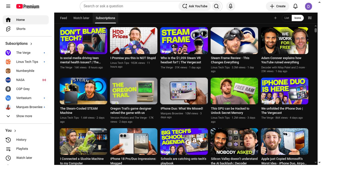
Task: Open the 'Free RAM' GPU thumbnail
Action: (x=234, y=91)
